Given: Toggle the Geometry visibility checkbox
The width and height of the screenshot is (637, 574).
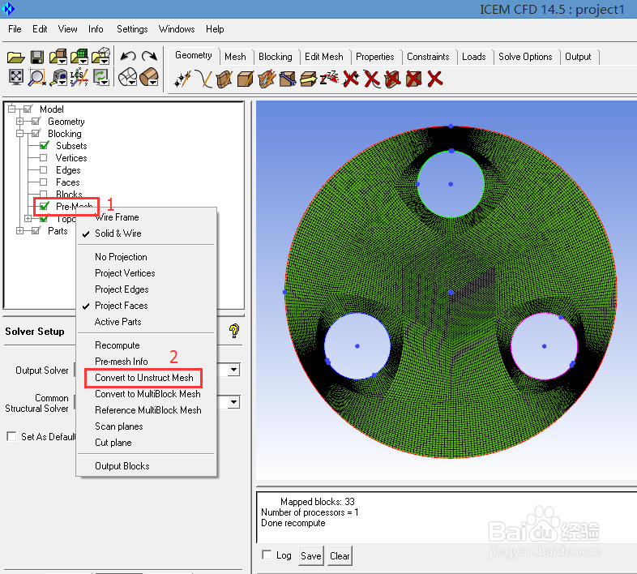Looking at the screenshot, I should [36, 121].
